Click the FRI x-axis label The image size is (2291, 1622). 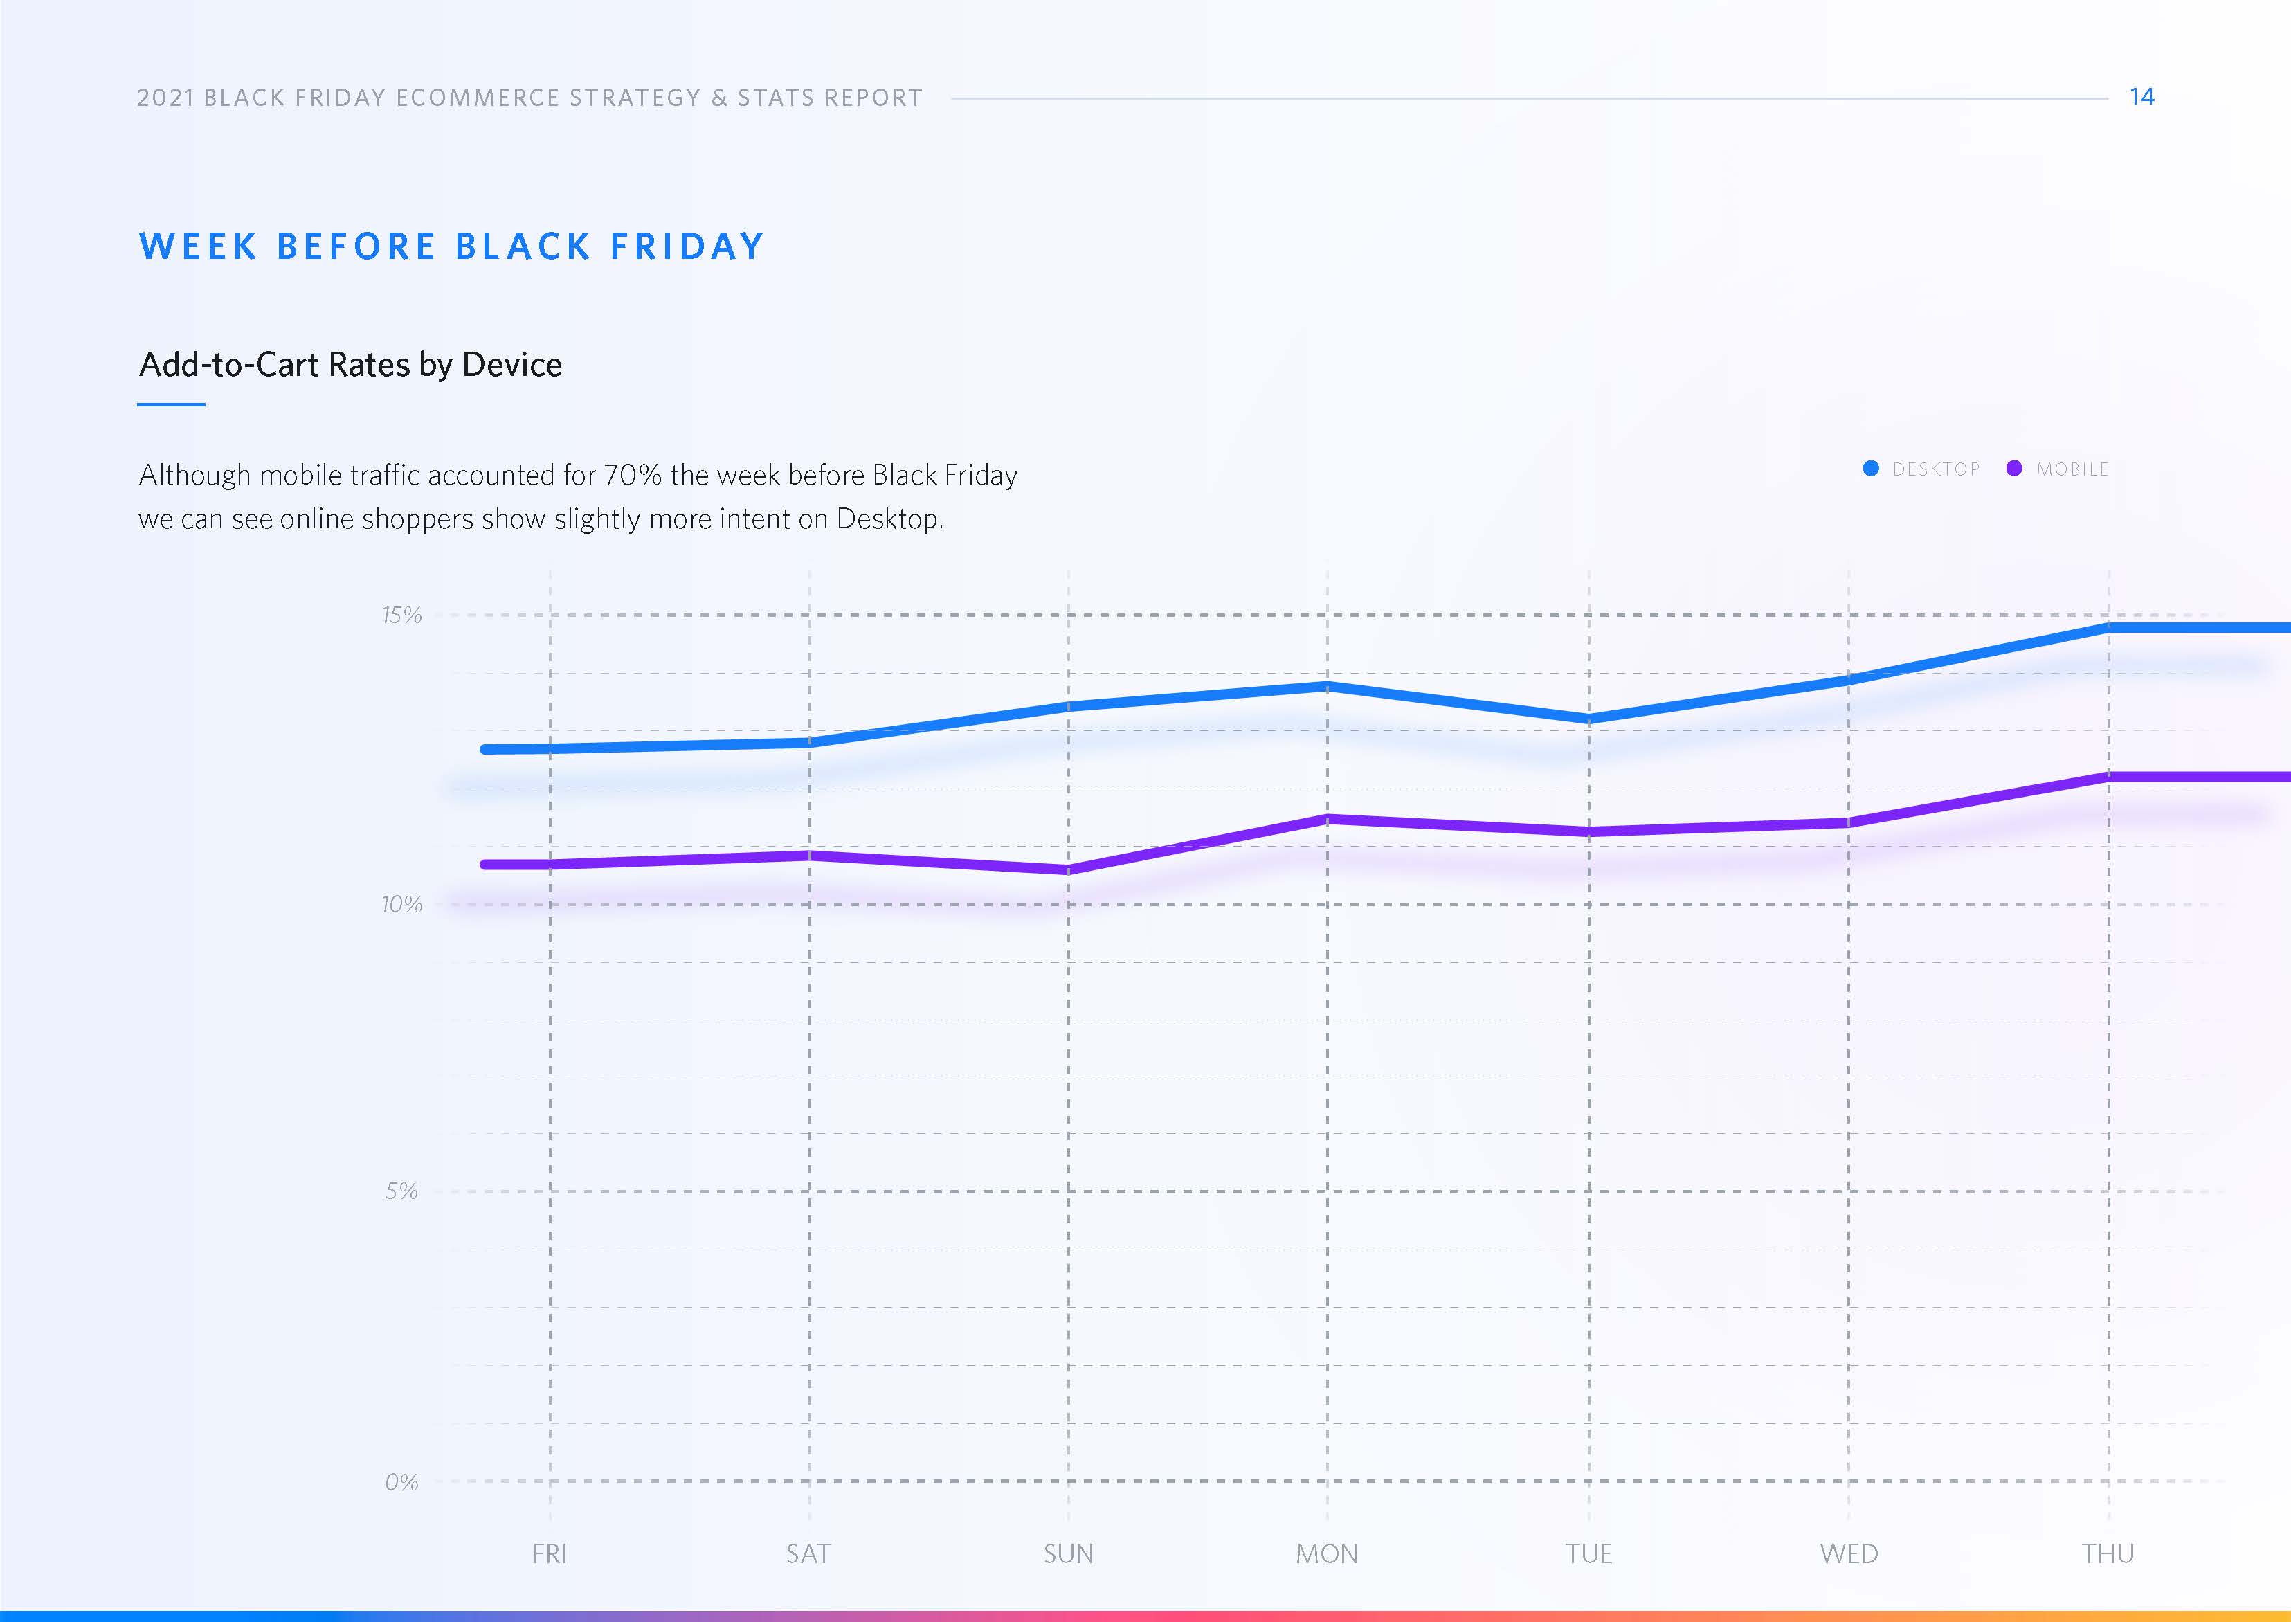(x=550, y=1554)
